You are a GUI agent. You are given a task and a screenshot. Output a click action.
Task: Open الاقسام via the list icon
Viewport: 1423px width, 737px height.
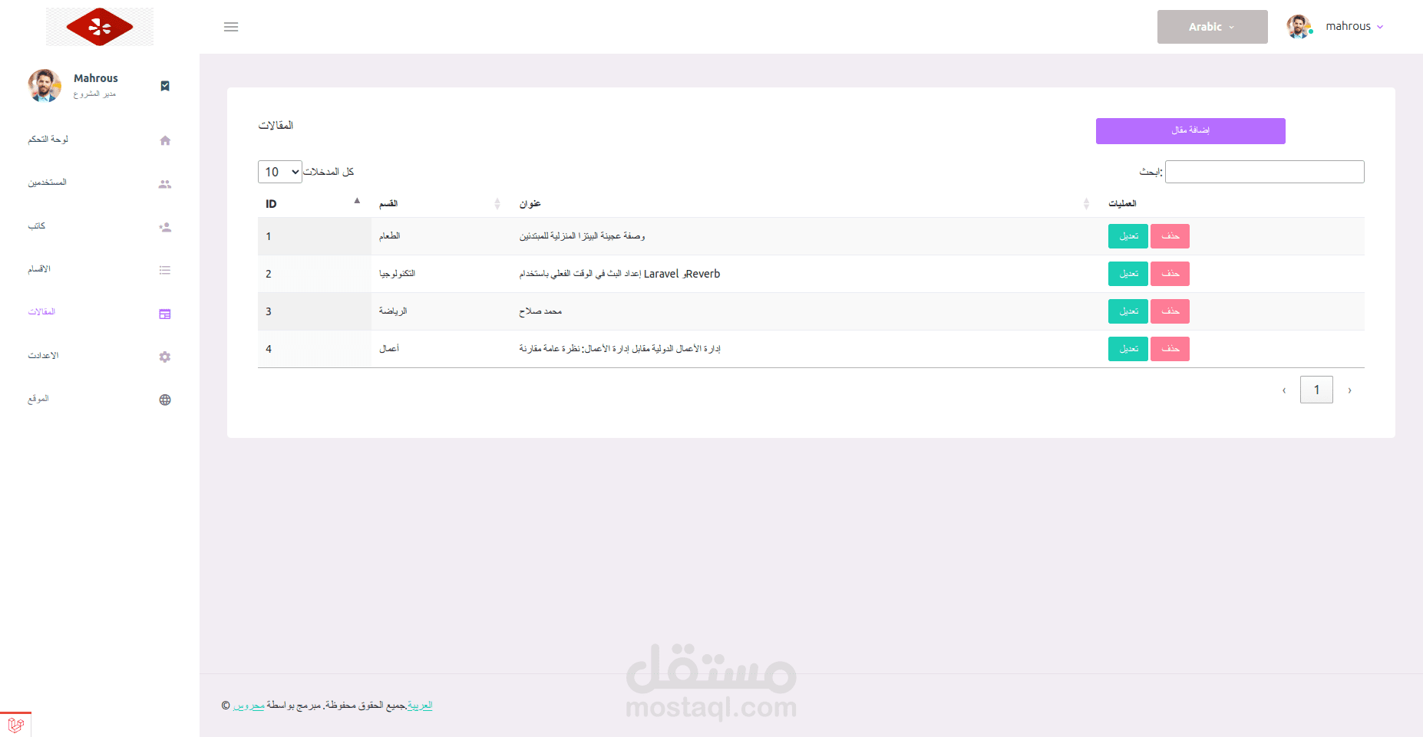coord(165,270)
